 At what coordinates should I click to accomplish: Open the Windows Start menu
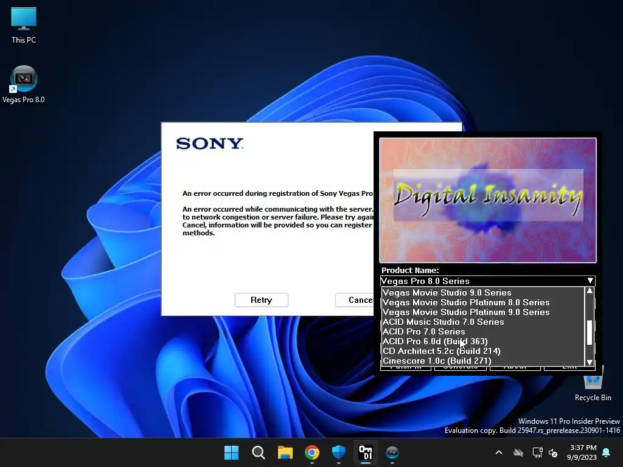click(231, 452)
